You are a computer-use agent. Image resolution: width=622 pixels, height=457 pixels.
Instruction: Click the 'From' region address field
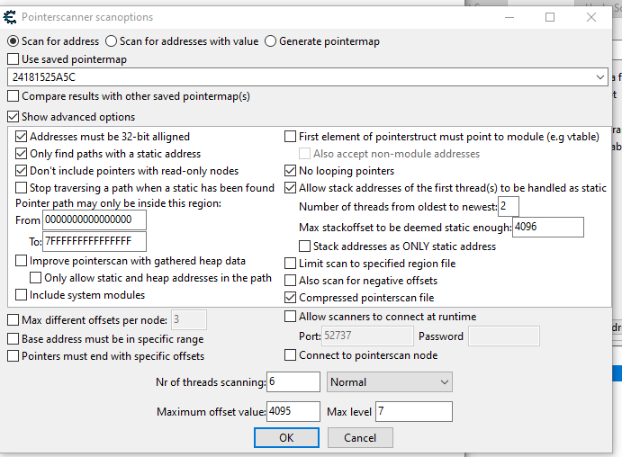(95, 220)
